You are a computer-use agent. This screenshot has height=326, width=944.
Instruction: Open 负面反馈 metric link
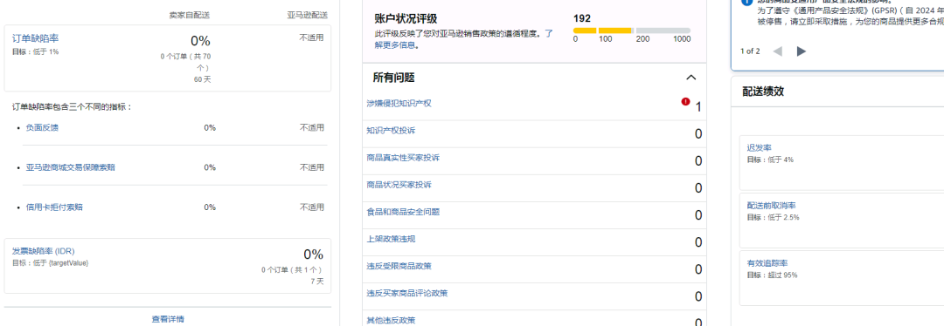42,127
